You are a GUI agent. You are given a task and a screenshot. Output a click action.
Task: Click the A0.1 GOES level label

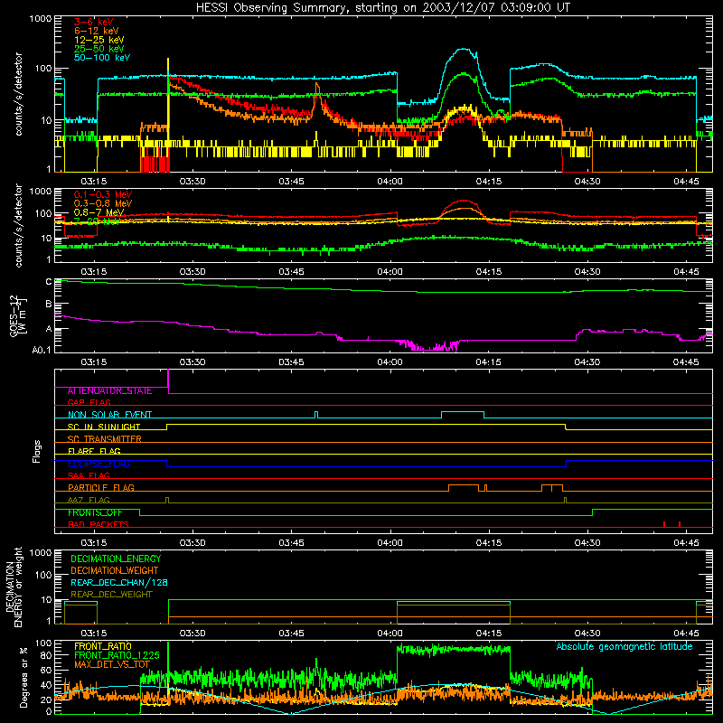(42, 351)
